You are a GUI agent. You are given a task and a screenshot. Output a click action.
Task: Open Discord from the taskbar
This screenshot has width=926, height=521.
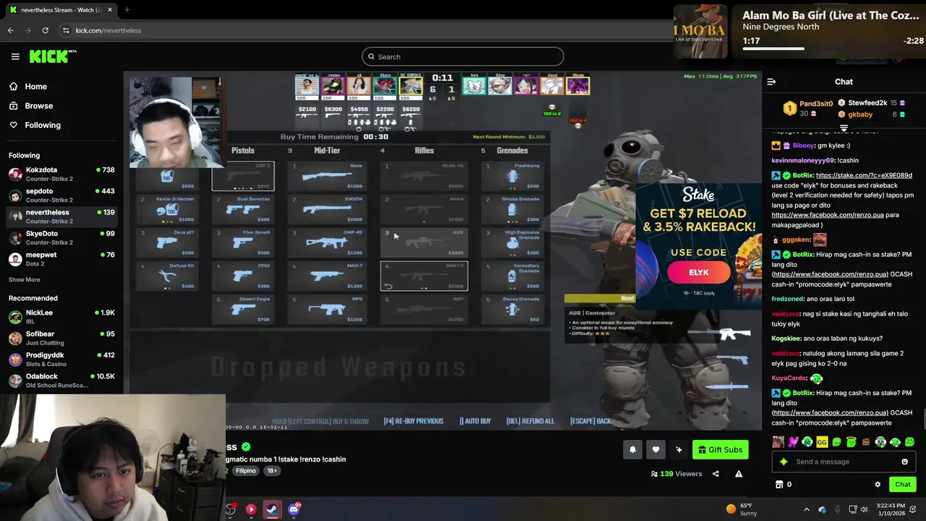click(x=294, y=509)
